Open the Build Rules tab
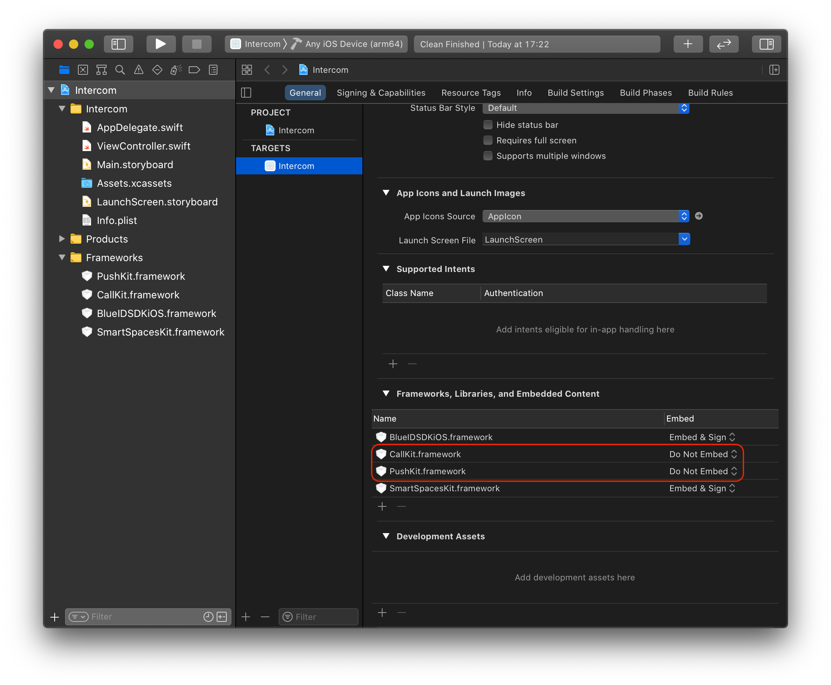The width and height of the screenshot is (831, 685). 710,93
